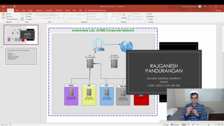Clear all formatting

pyautogui.click(x=64, y=15)
